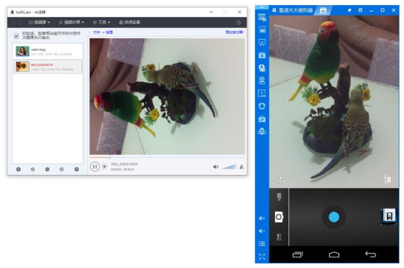
Task: Adjust the SoftCam volume level slider
Action: click(x=229, y=167)
